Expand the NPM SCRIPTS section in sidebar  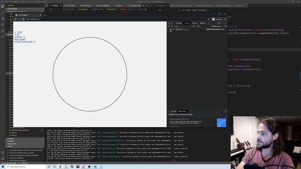click(x=25, y=144)
